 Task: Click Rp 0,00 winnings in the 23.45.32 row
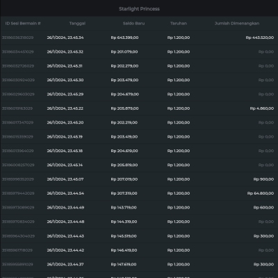point(266,51)
